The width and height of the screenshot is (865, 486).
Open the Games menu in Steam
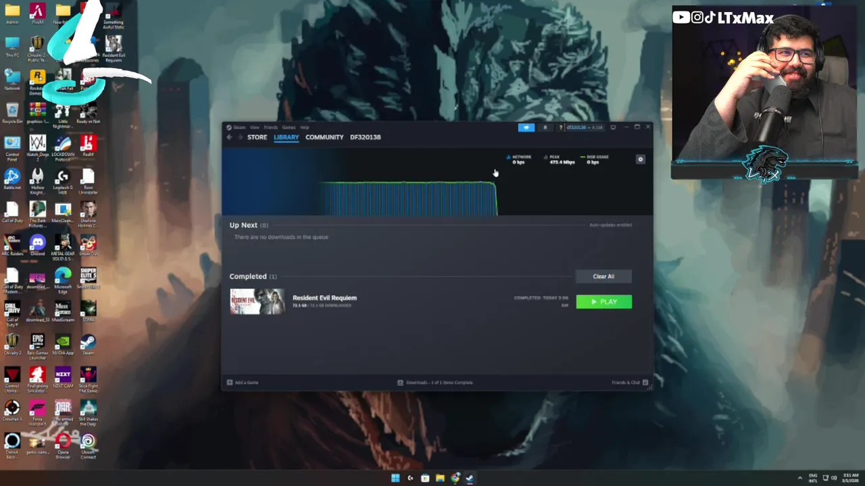point(289,127)
